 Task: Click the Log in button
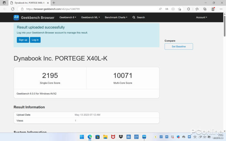point(35,40)
